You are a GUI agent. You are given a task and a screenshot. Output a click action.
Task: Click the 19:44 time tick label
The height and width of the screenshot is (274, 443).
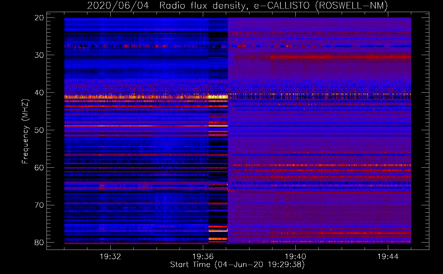pos(388,257)
